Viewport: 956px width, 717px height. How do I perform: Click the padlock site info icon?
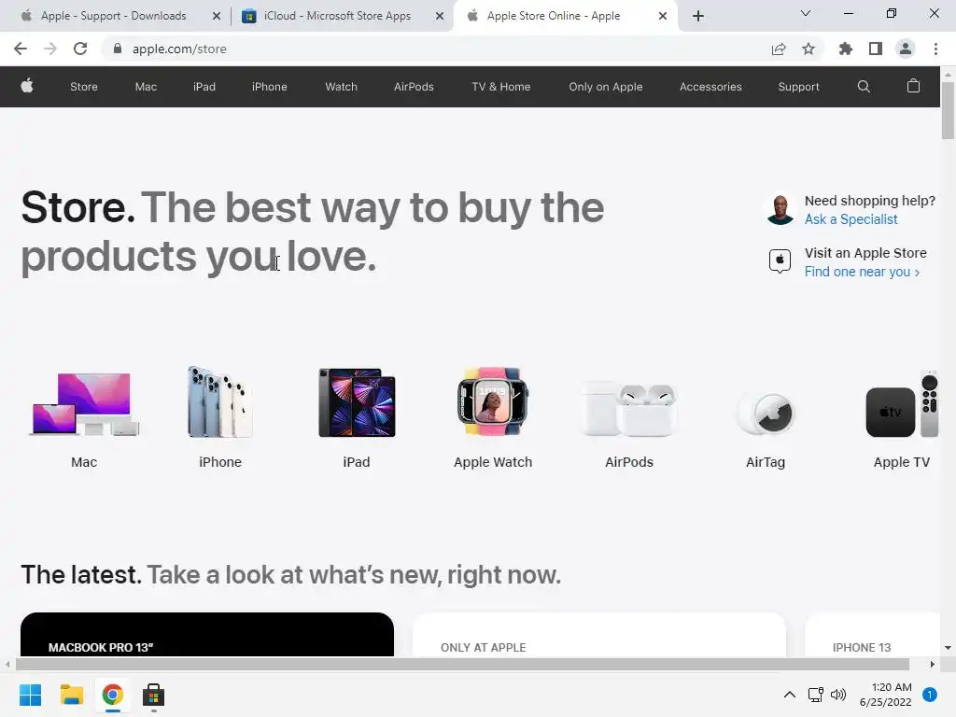118,49
